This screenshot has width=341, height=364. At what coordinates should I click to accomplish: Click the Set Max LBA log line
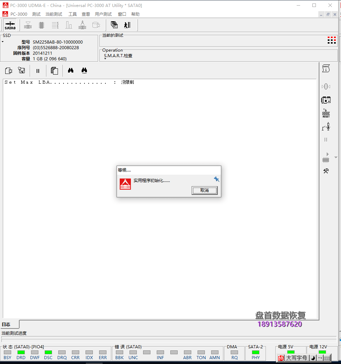(69, 82)
